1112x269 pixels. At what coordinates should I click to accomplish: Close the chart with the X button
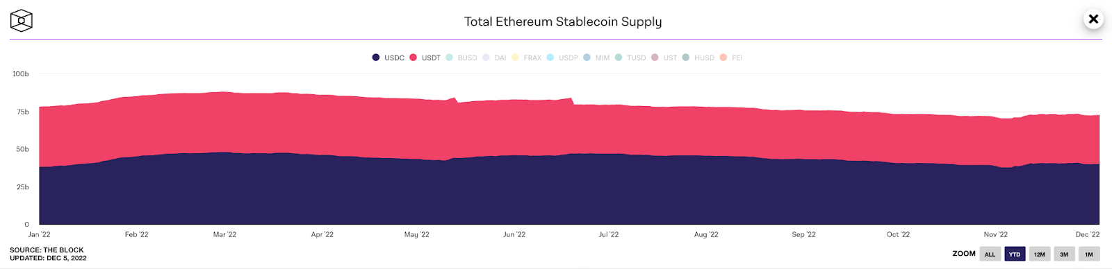[1093, 19]
